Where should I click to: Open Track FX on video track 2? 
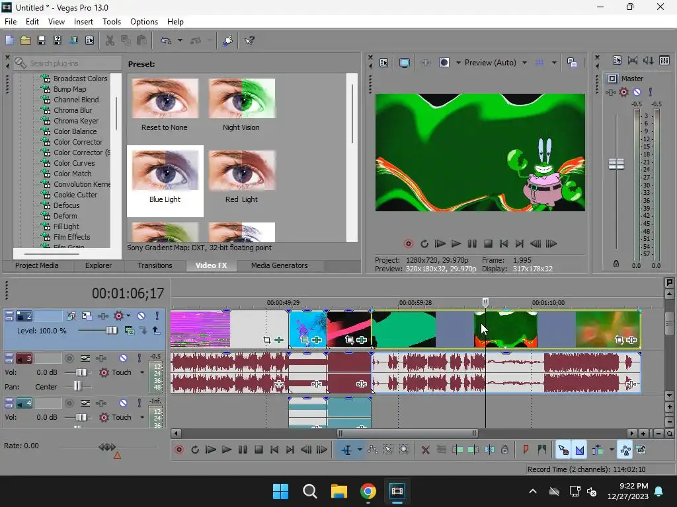tap(102, 316)
